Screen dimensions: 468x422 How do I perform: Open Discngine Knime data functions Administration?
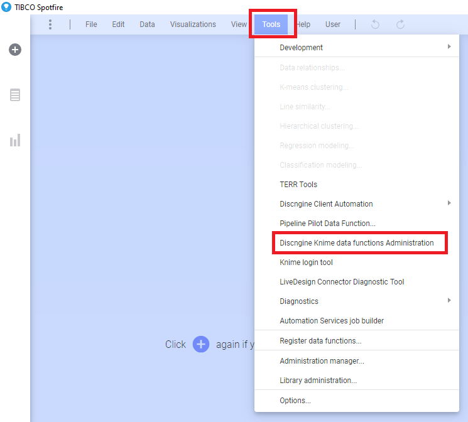point(357,242)
